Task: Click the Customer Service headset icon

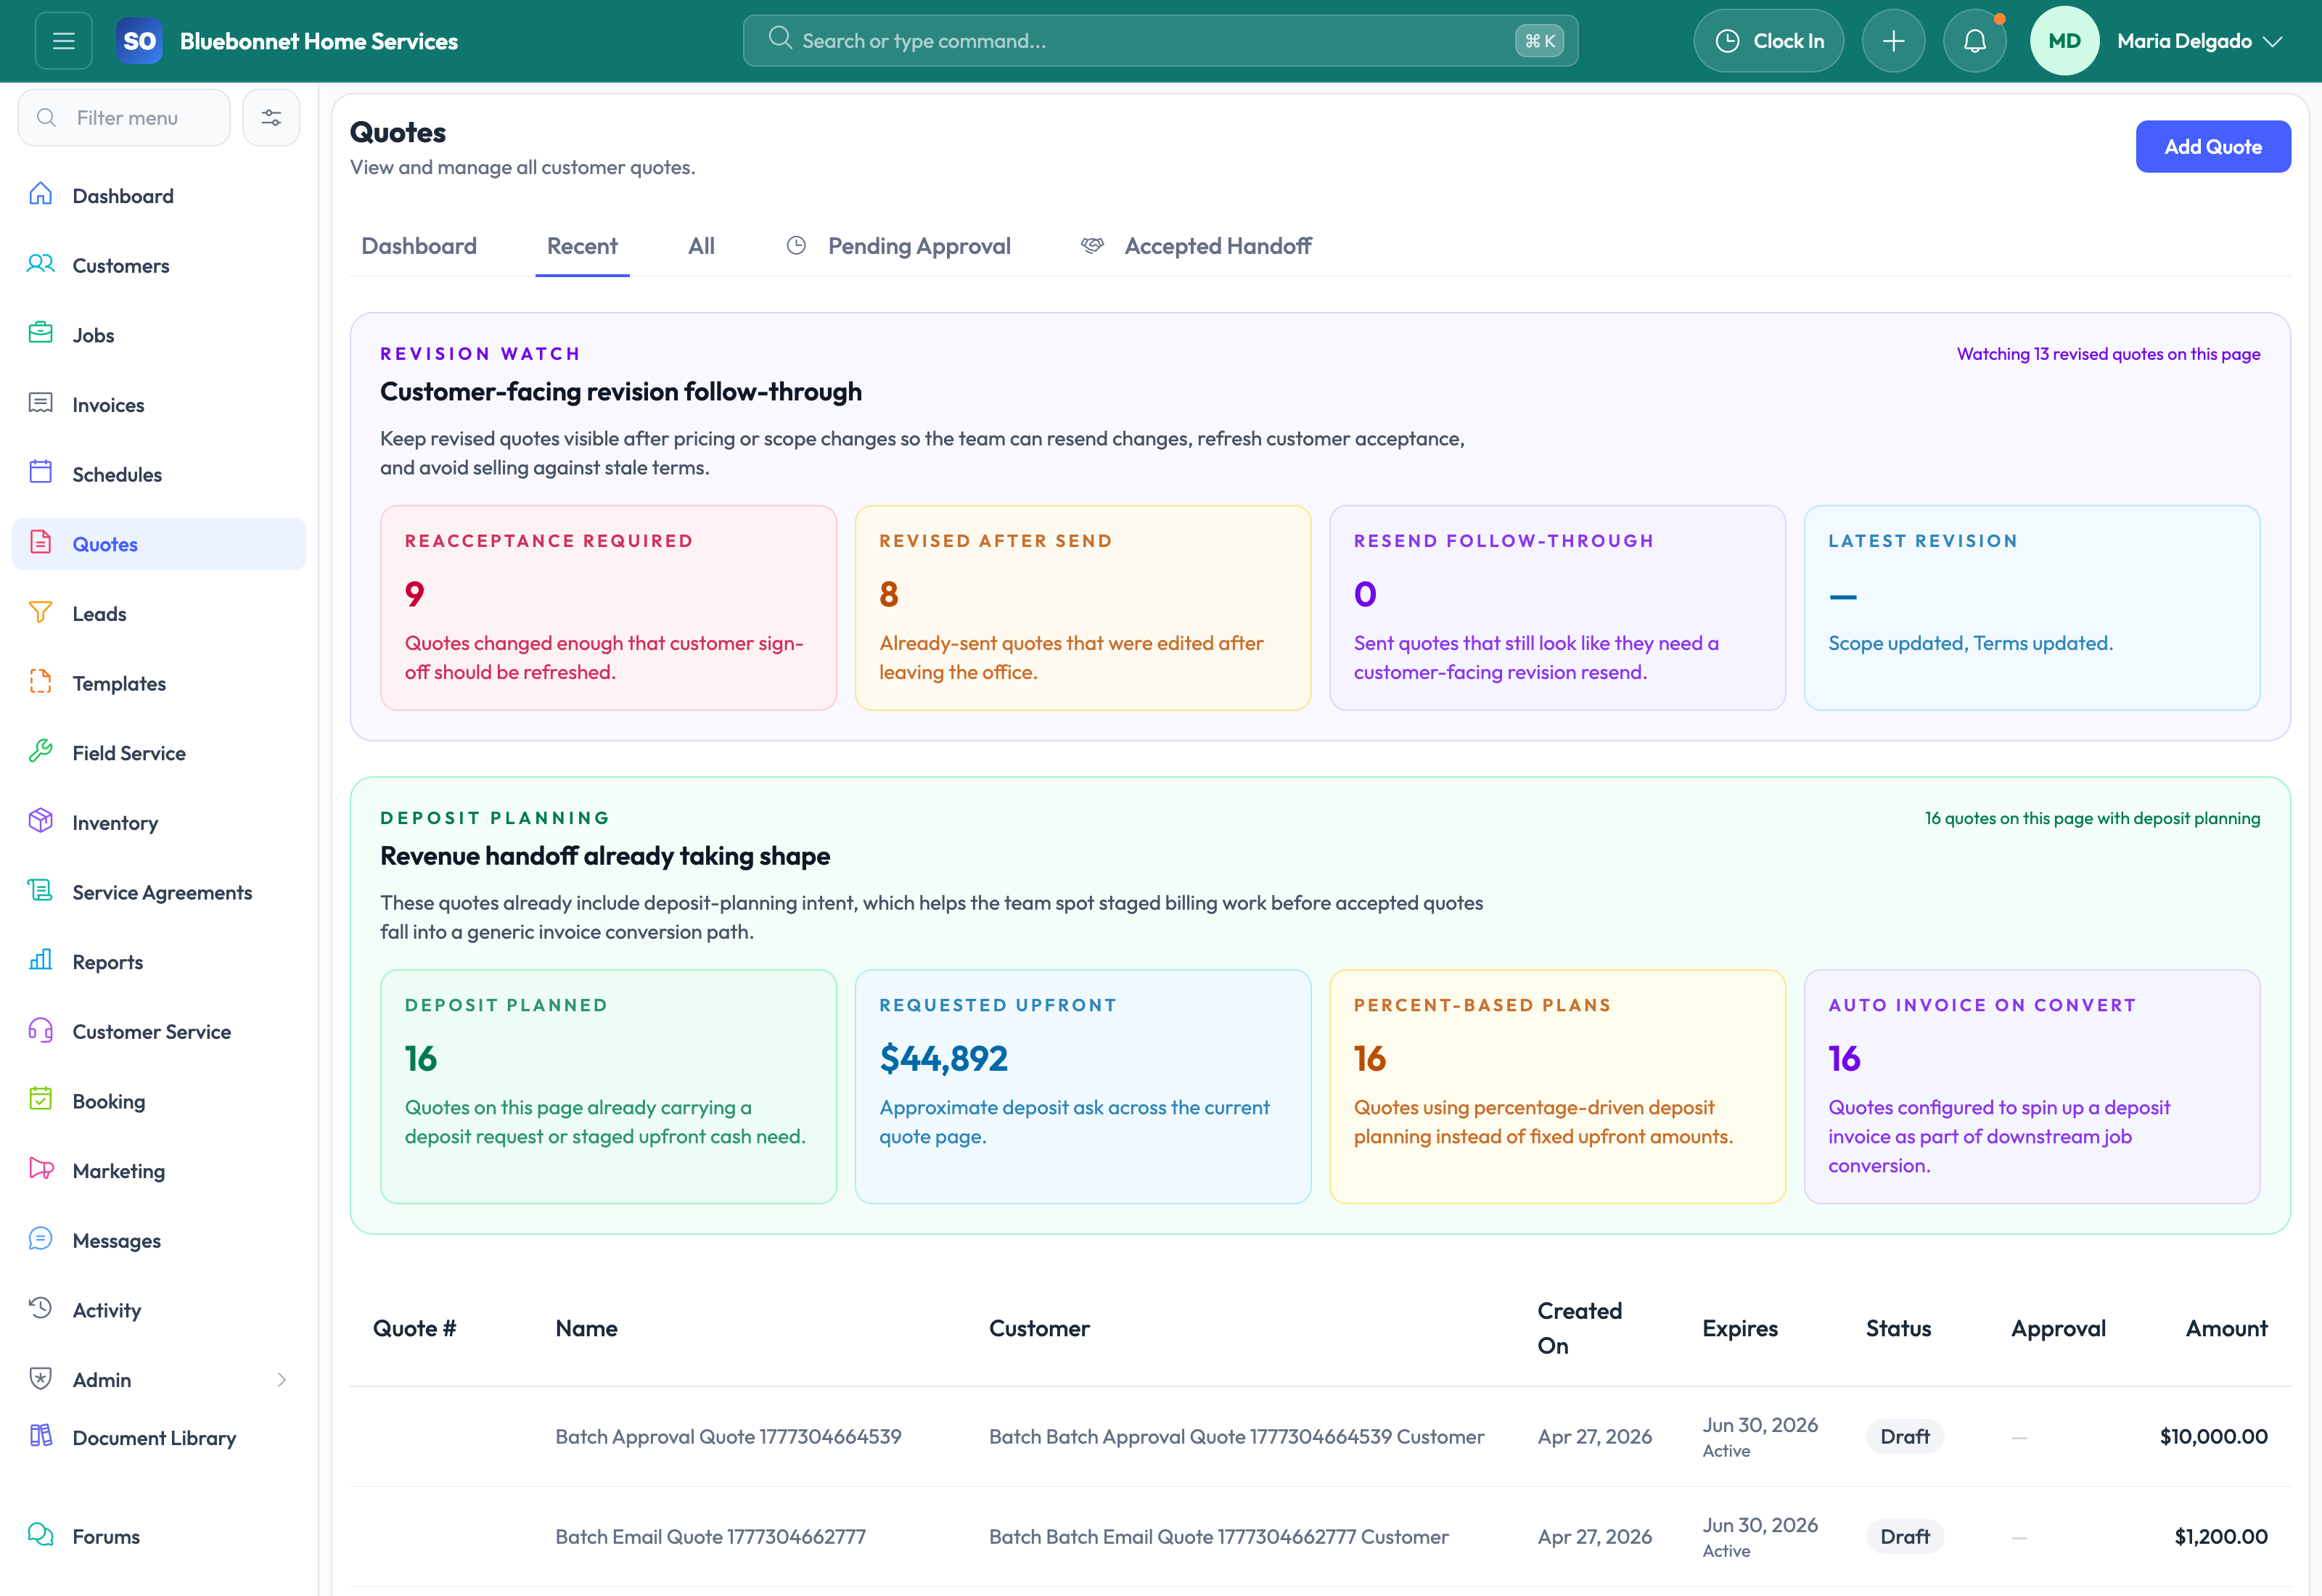Action: (41, 1029)
